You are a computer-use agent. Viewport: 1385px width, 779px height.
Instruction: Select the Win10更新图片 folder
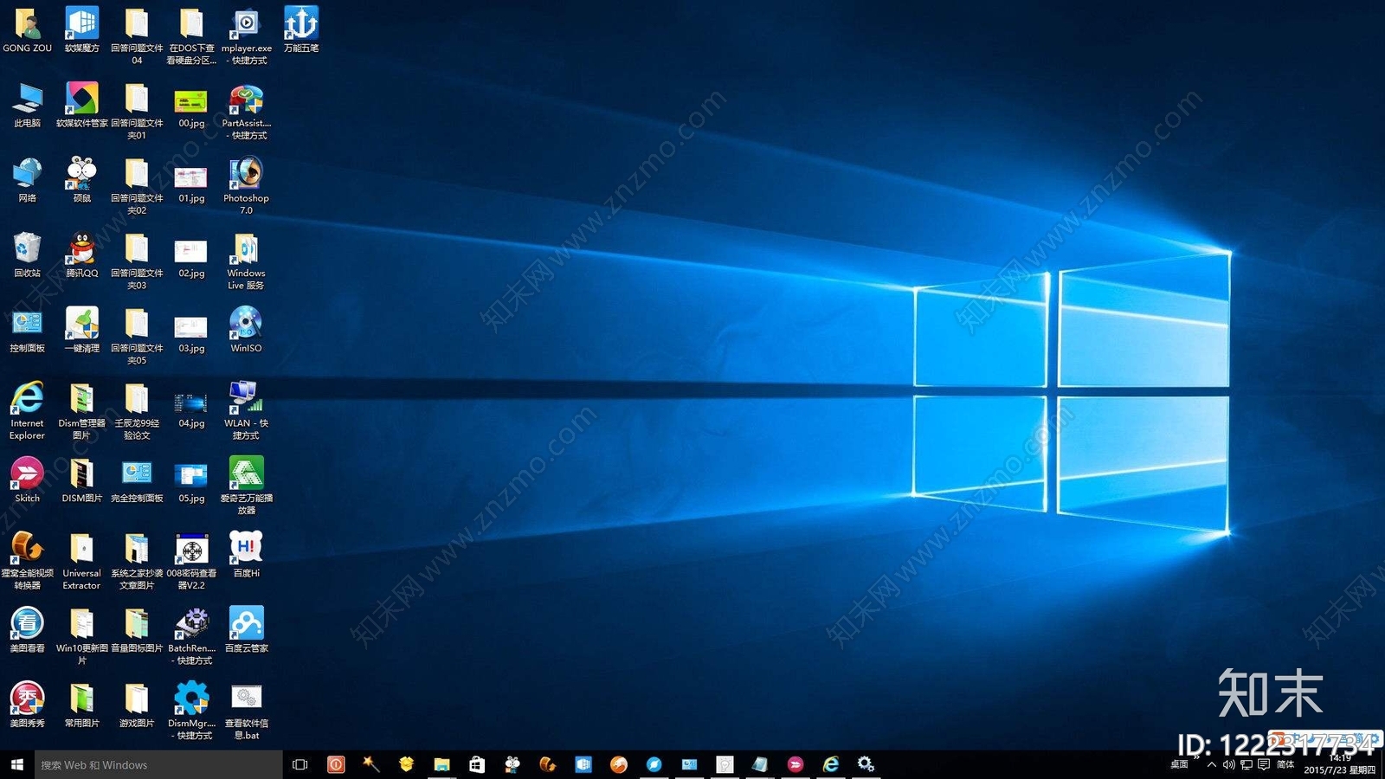click(81, 635)
